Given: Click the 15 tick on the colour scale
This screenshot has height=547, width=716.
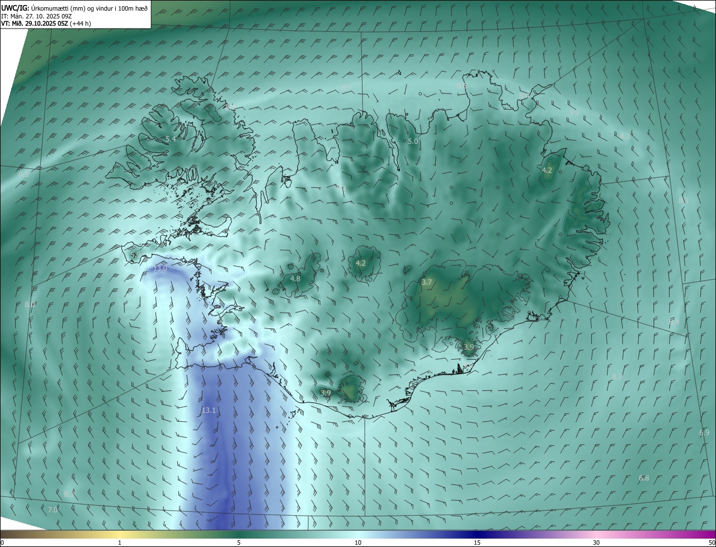Looking at the screenshot, I should (x=477, y=543).
